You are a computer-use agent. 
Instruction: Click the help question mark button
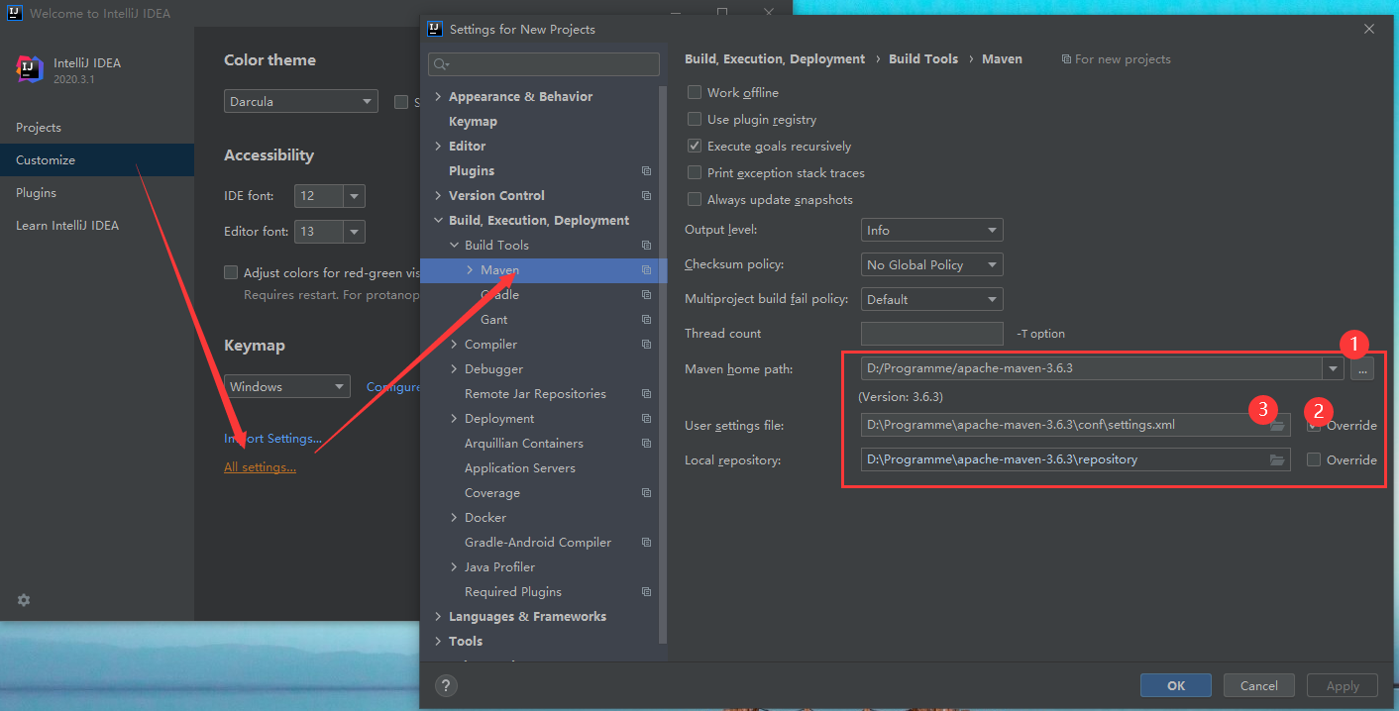point(446,685)
